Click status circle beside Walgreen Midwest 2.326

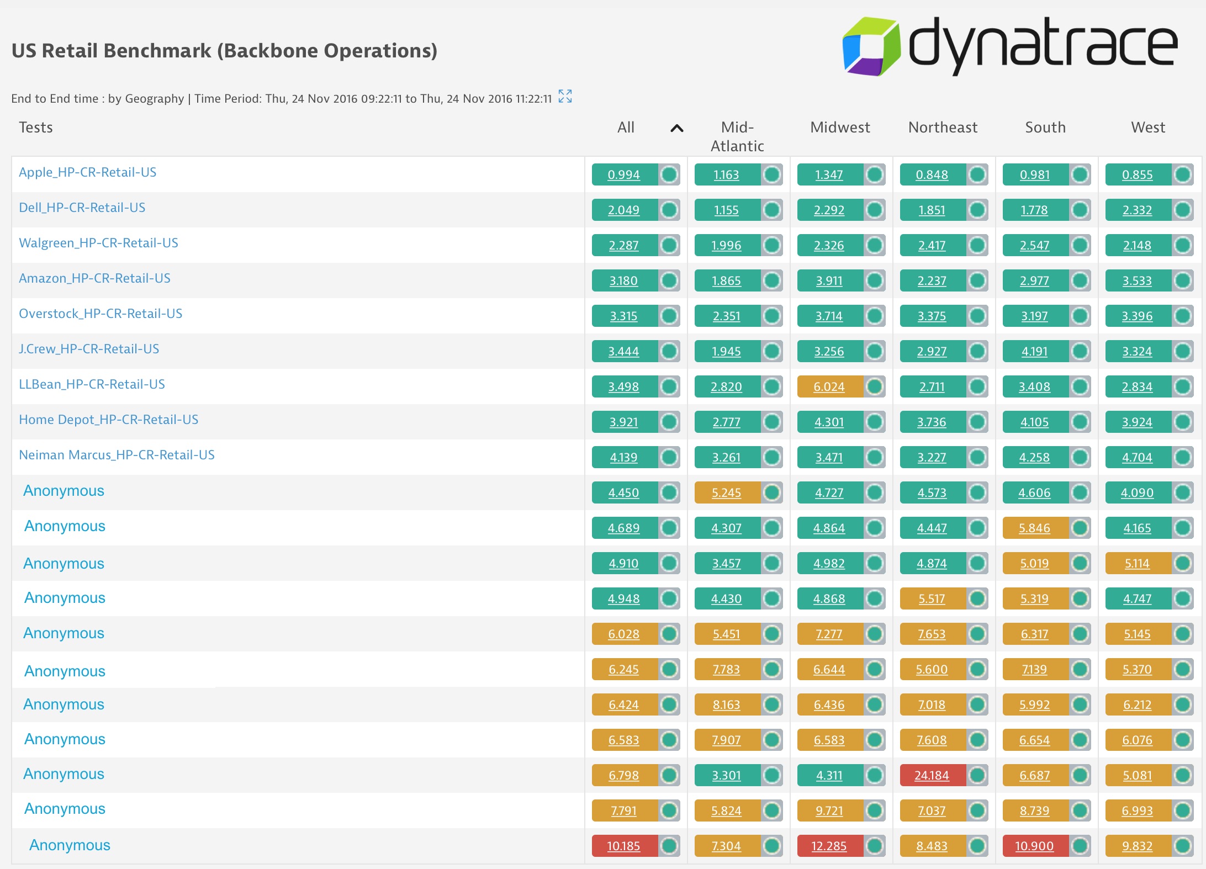(x=875, y=245)
